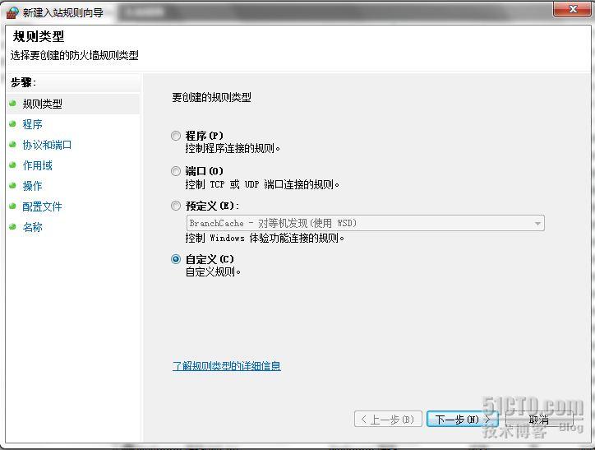Go to the 配置文件 step
Screen dimensions: 595x450
tap(42, 206)
